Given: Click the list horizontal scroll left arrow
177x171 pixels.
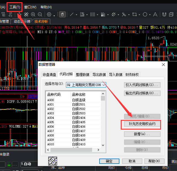Looking at the screenshot, I should 48,150.
